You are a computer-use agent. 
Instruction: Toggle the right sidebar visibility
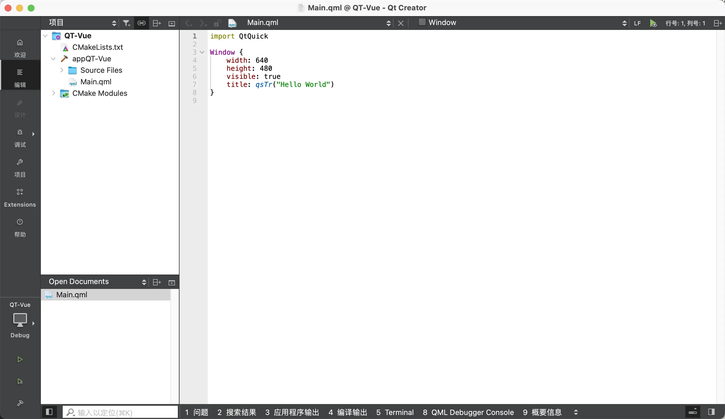(711, 412)
